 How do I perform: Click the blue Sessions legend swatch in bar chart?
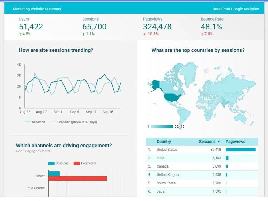tap(51, 163)
